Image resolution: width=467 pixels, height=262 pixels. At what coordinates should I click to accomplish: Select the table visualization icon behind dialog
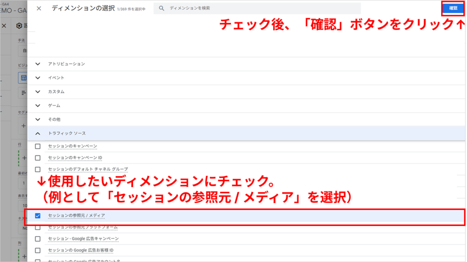[23, 78]
